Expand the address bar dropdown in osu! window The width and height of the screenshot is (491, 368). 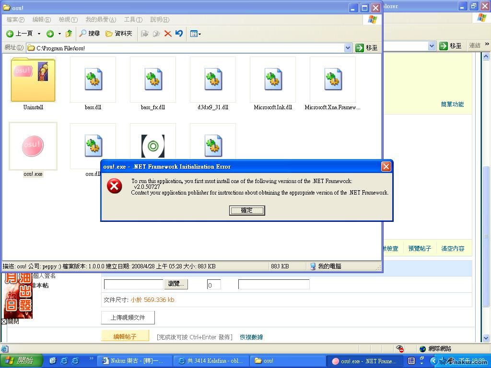[x=348, y=48]
